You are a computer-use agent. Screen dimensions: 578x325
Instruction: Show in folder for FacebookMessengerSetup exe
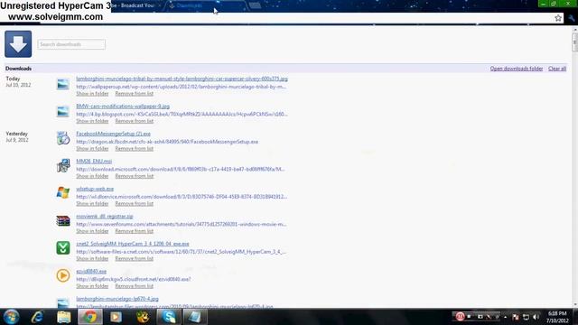(x=92, y=148)
